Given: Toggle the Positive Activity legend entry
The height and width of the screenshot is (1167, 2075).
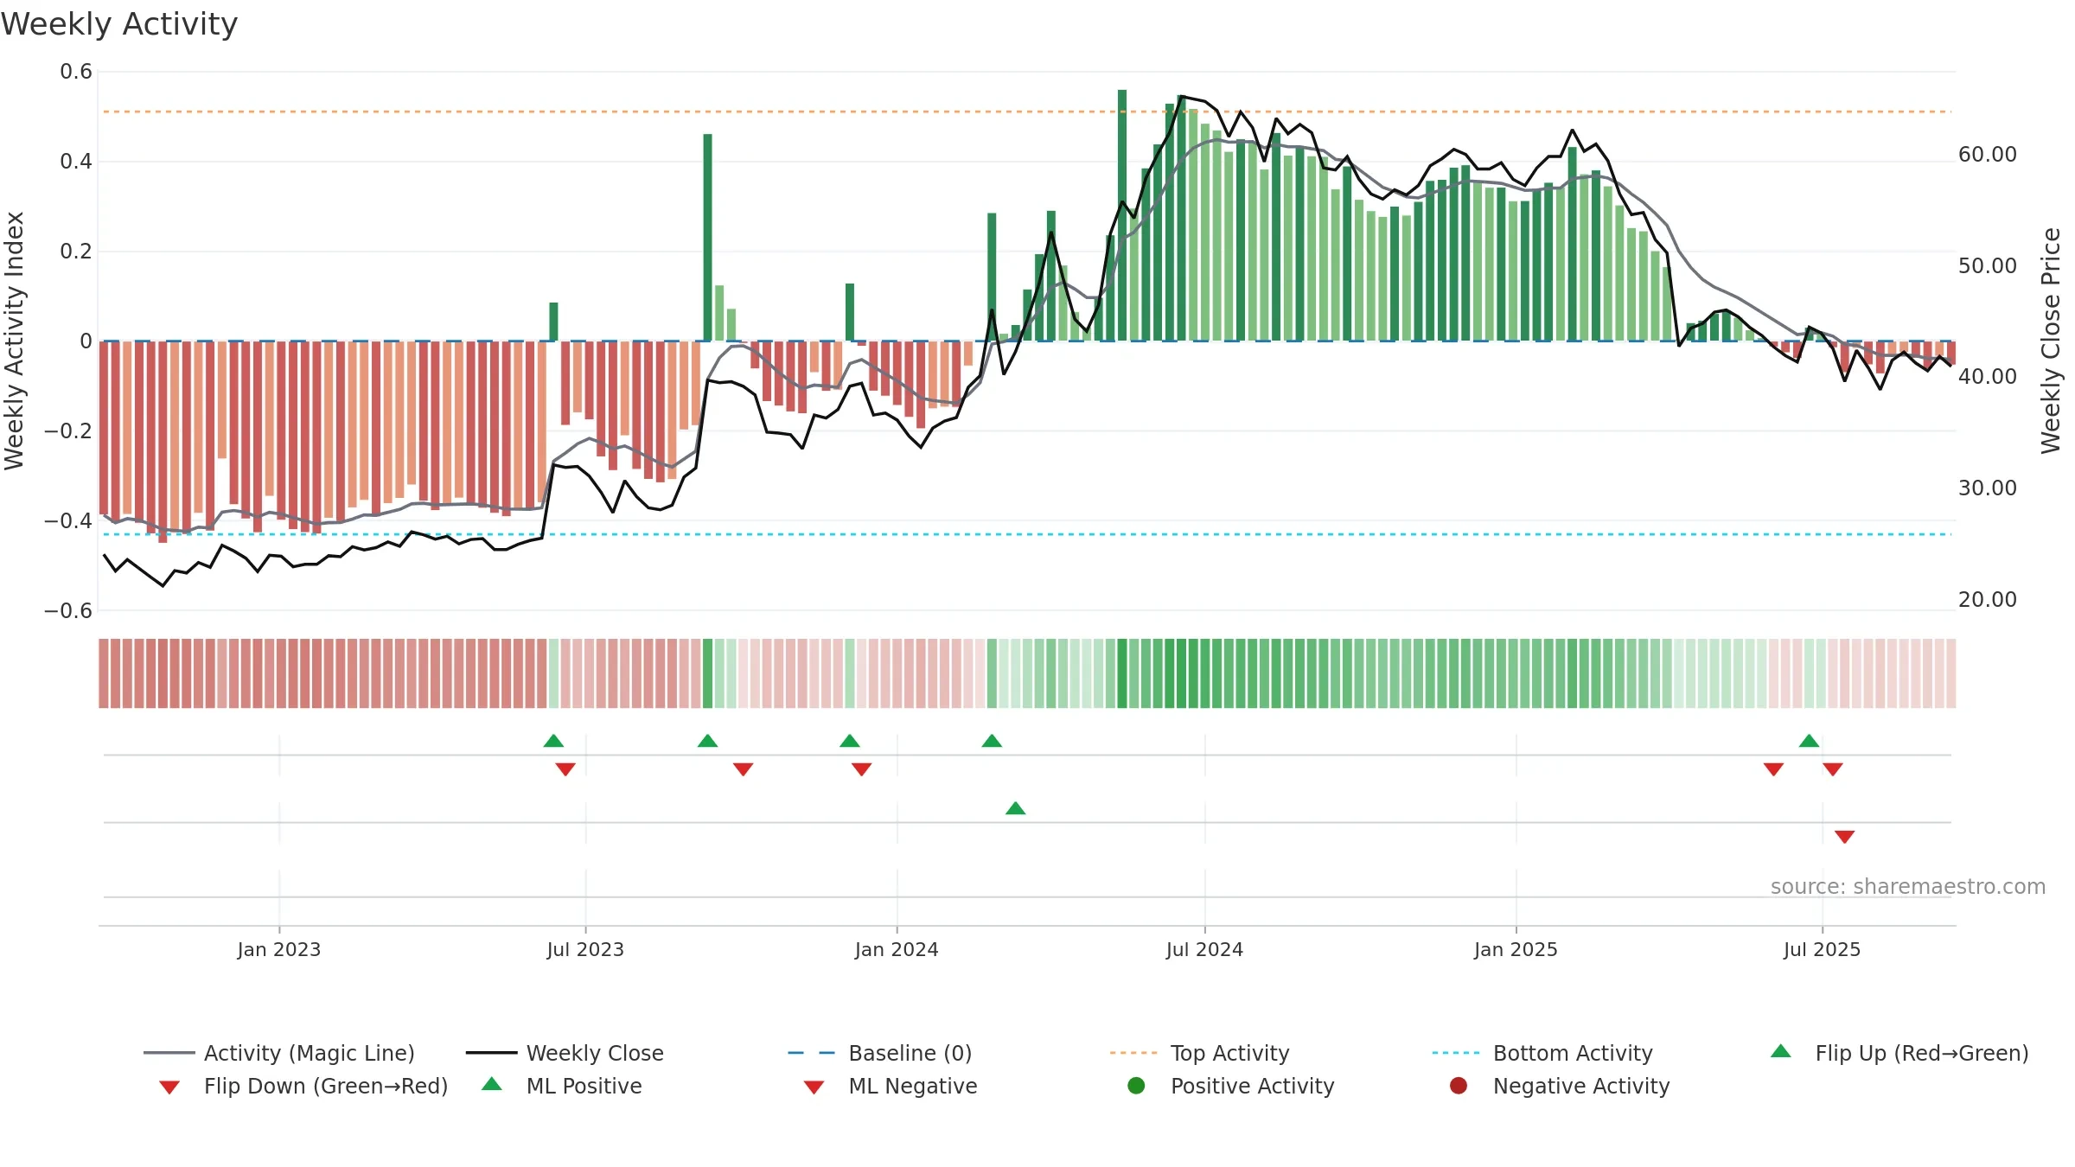Looking at the screenshot, I should pos(1231,1086).
